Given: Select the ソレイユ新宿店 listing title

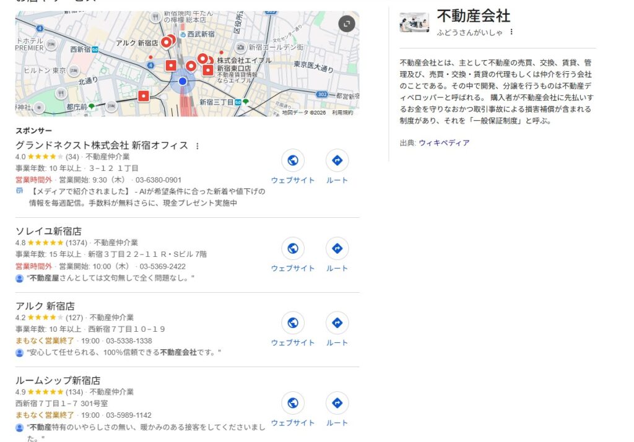Looking at the screenshot, I should pos(48,232).
